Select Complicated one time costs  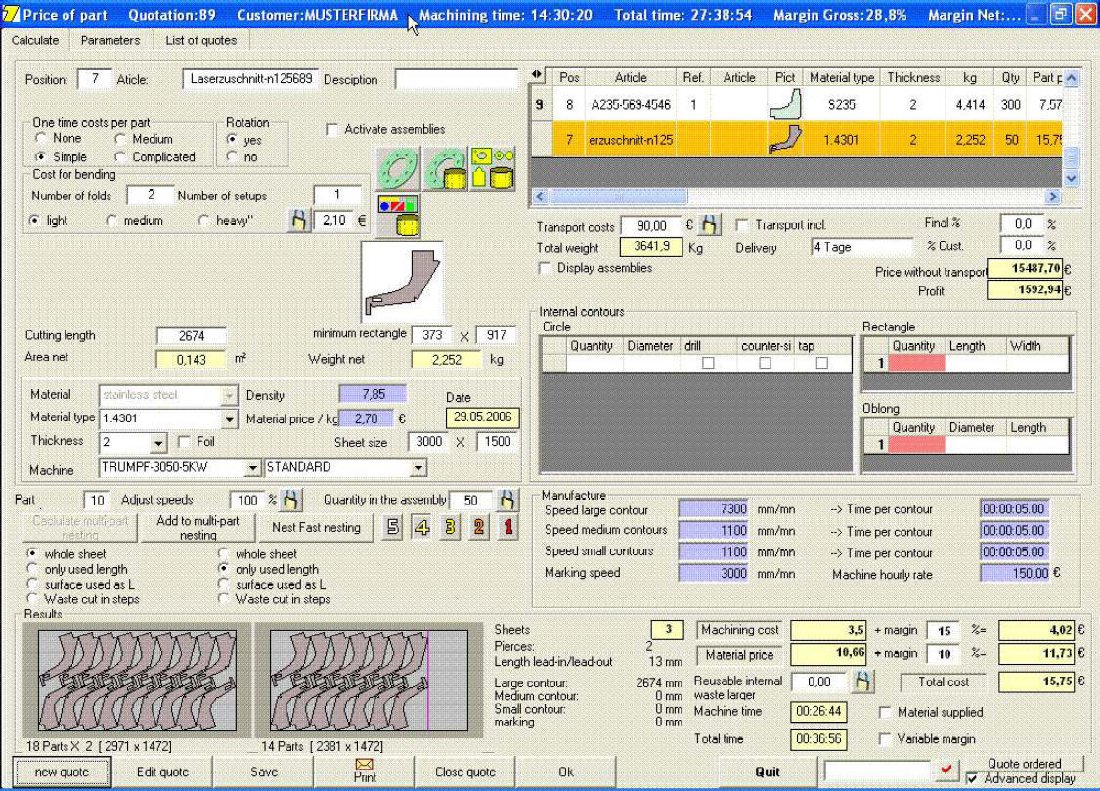(120, 157)
